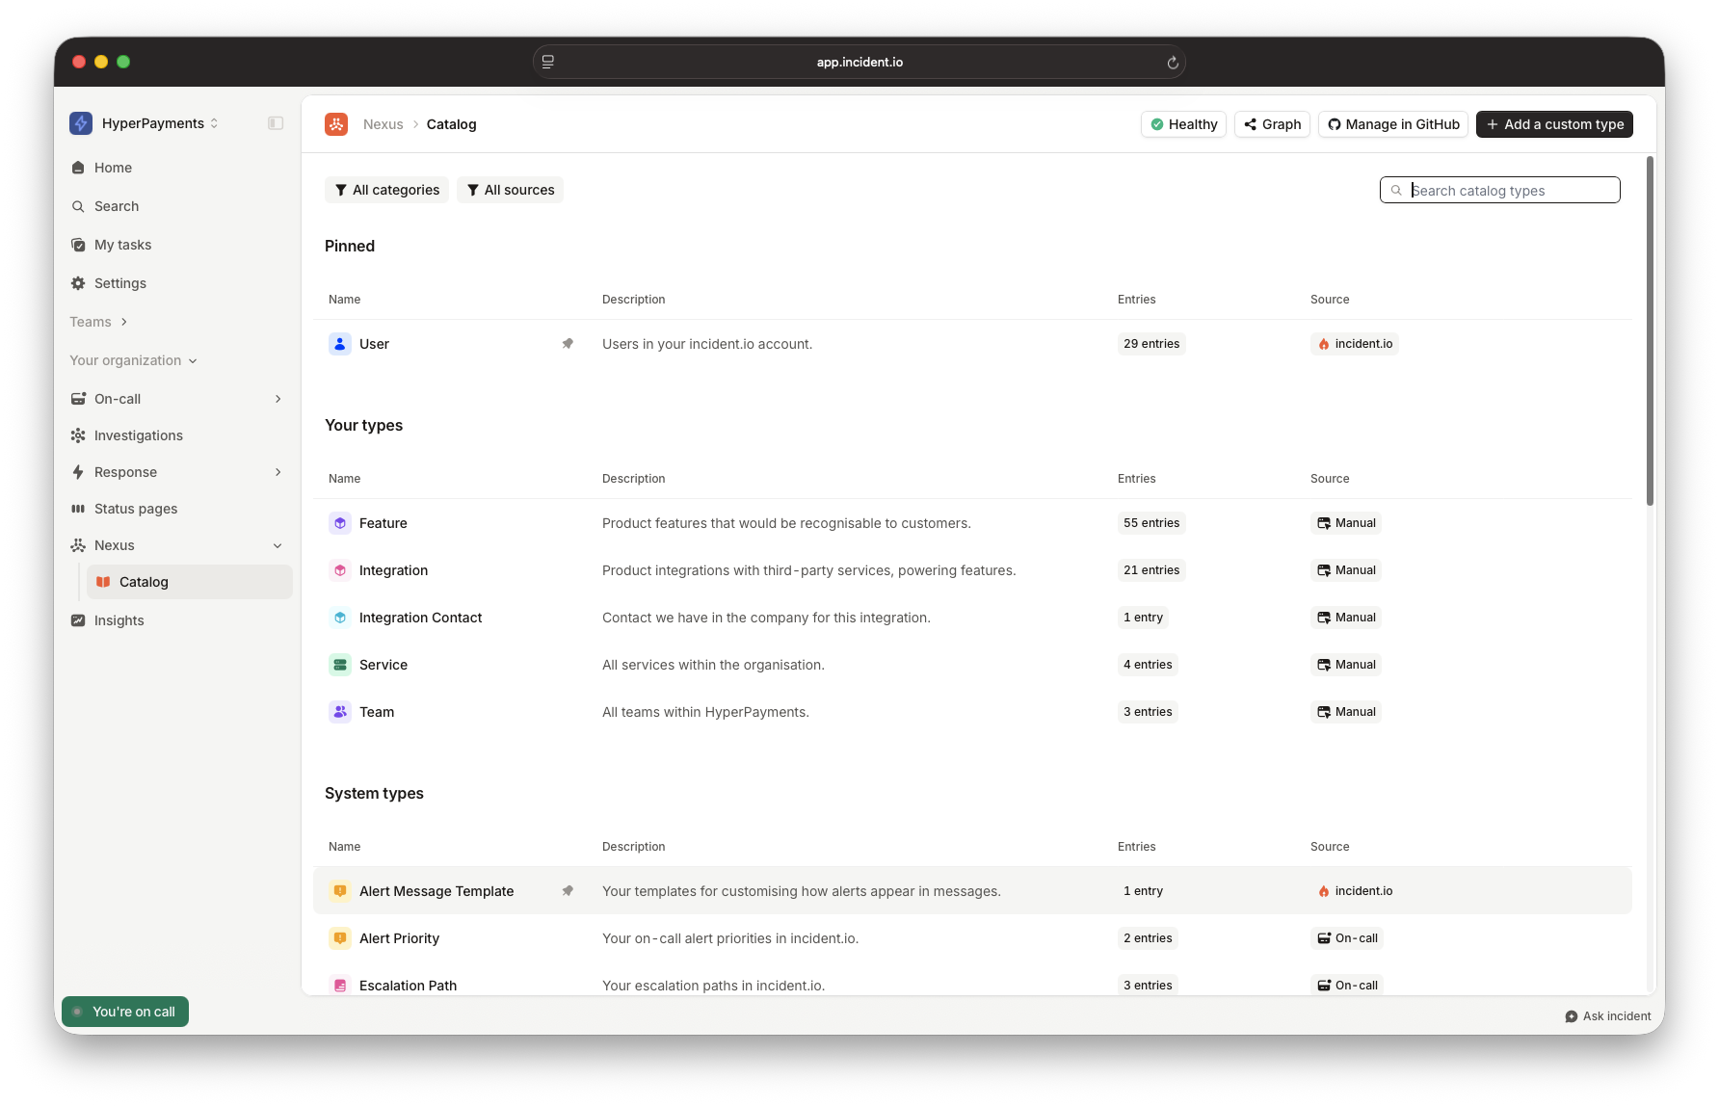Click the Service type icon
Screen dimensions: 1719x1106
tap(340, 665)
